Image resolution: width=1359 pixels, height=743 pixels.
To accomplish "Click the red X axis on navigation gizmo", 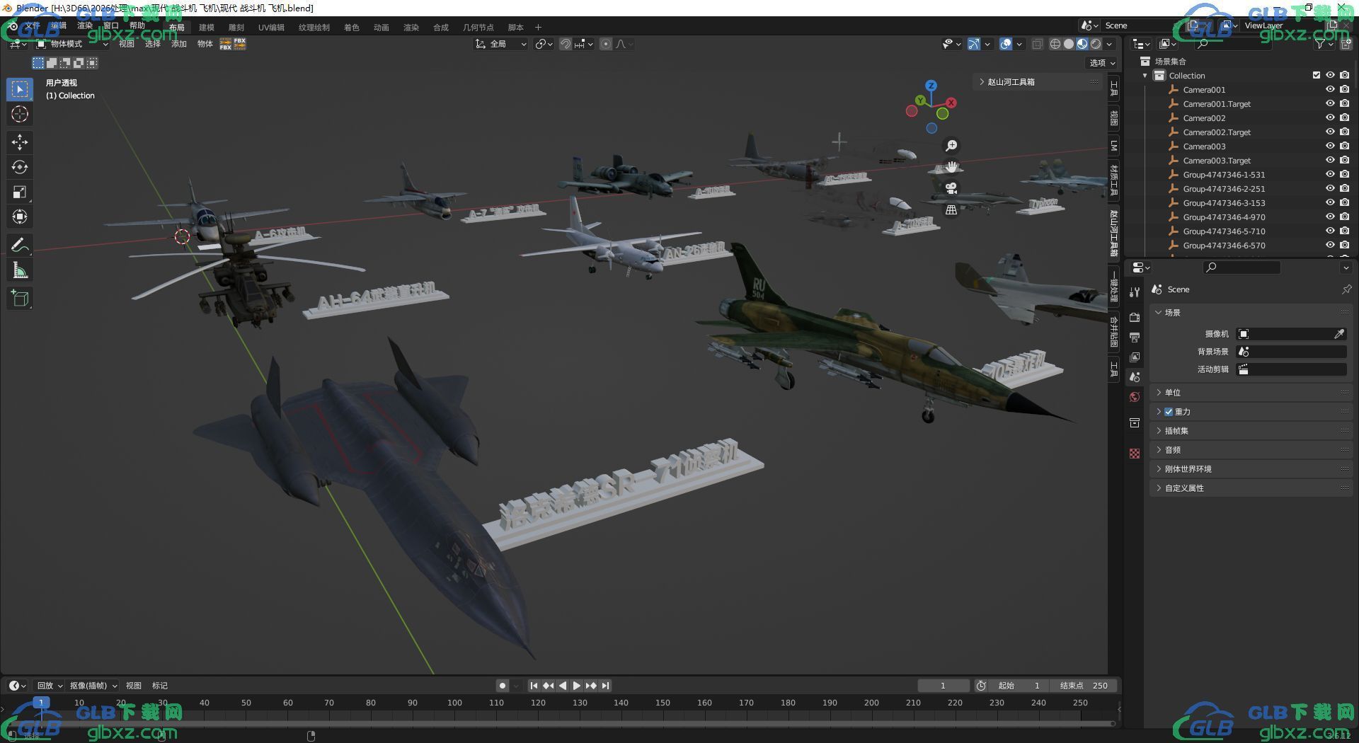I will click(x=951, y=103).
